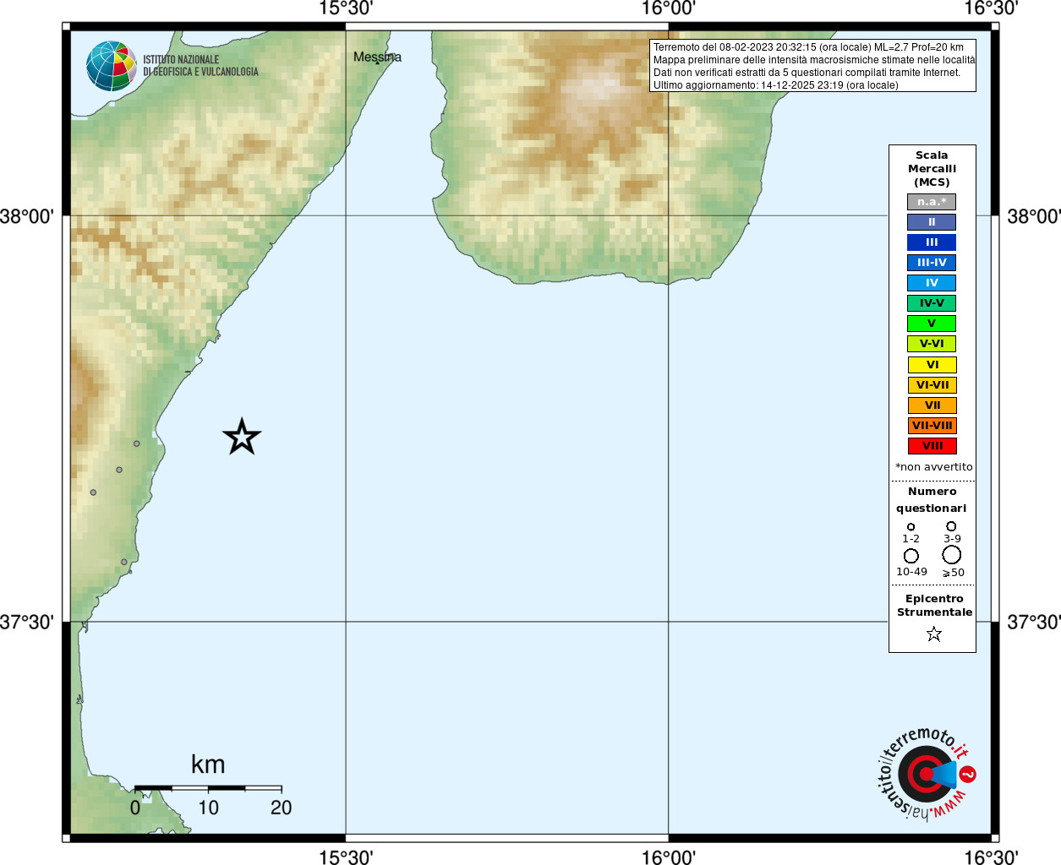Viewport: 1061px width, 865px height.
Task: Click the INGV globe logo
Action: 111,66
